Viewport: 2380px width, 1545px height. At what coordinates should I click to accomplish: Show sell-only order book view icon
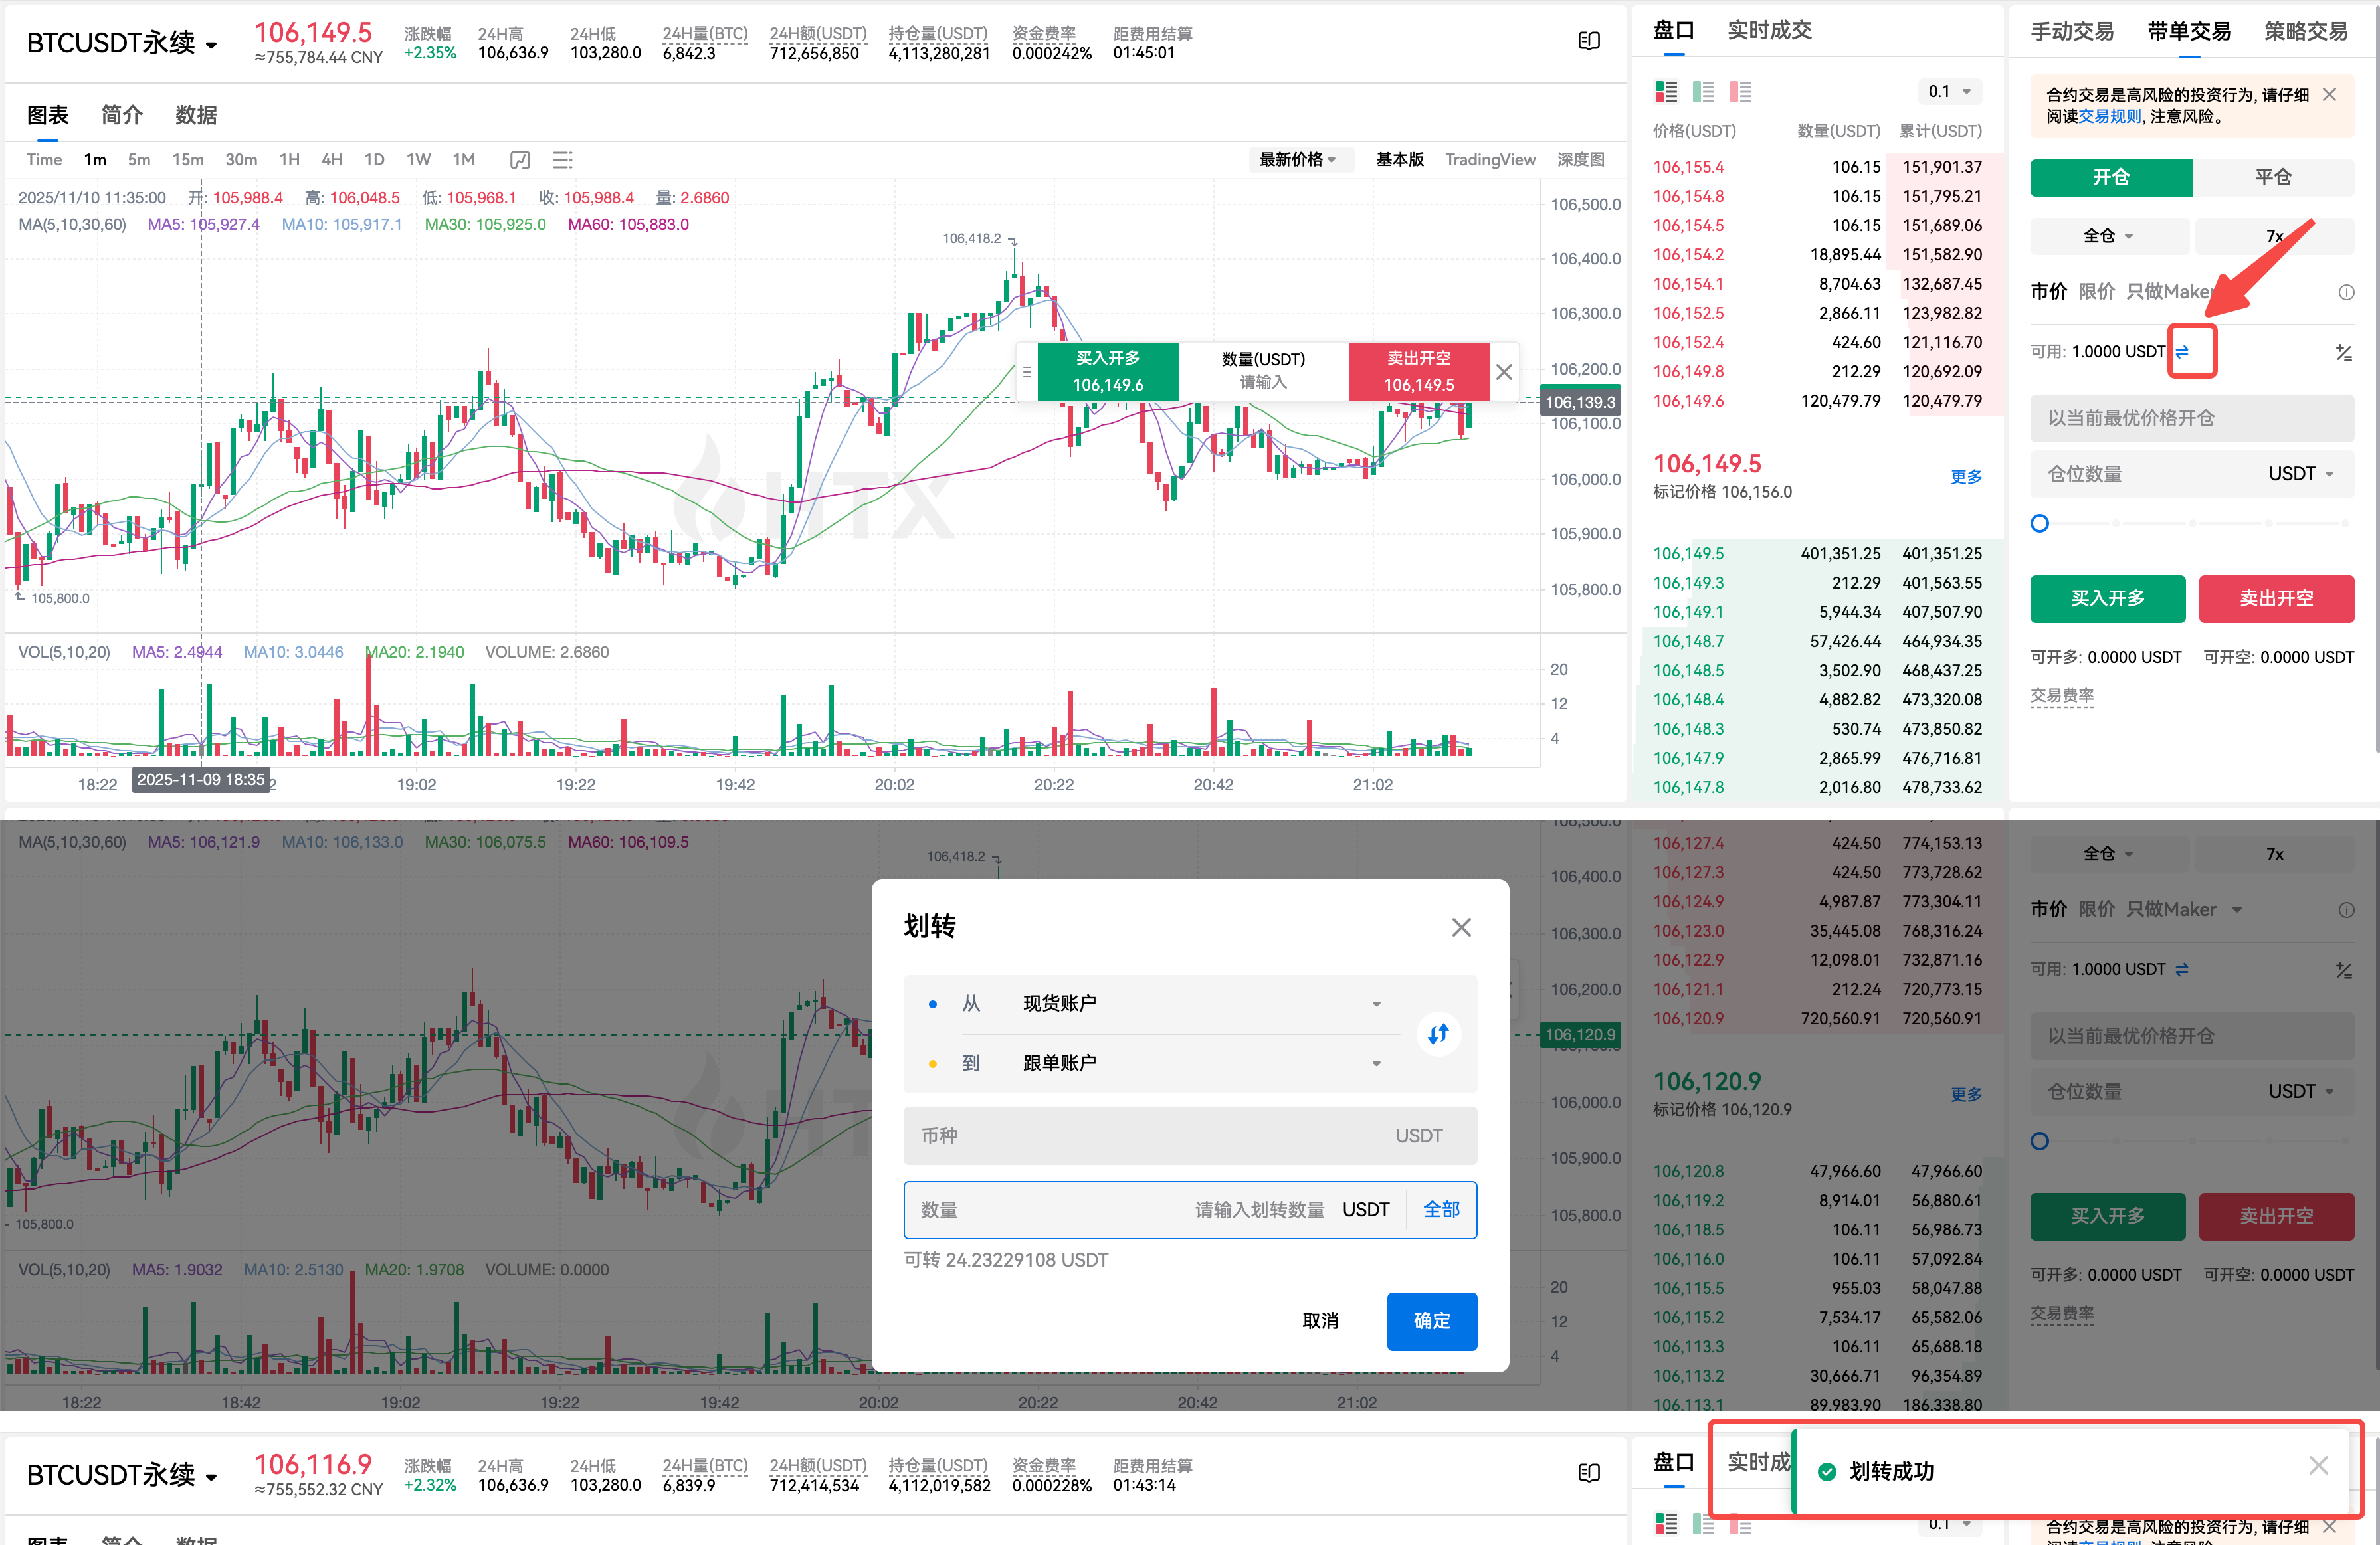[1741, 92]
